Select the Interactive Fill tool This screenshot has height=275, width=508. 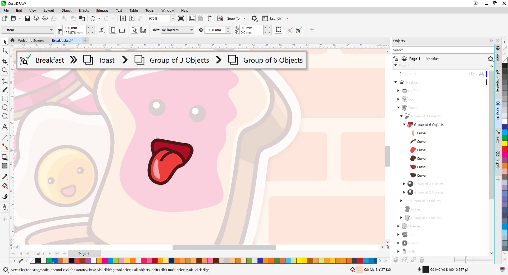(x=5, y=186)
